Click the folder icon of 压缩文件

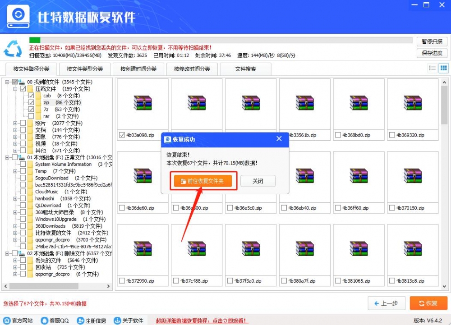pyautogui.click(x=30, y=89)
